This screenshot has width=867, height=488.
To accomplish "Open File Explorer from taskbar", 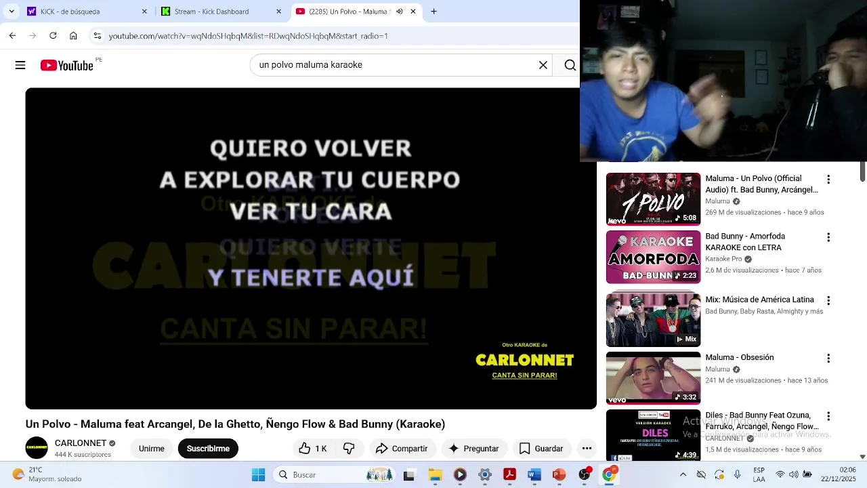I will tap(434, 475).
